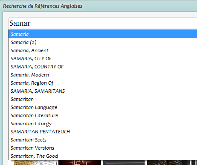Pick SAMARIA, SAMARITANS from list
Screen dimensions: 197x165
coord(103,91)
